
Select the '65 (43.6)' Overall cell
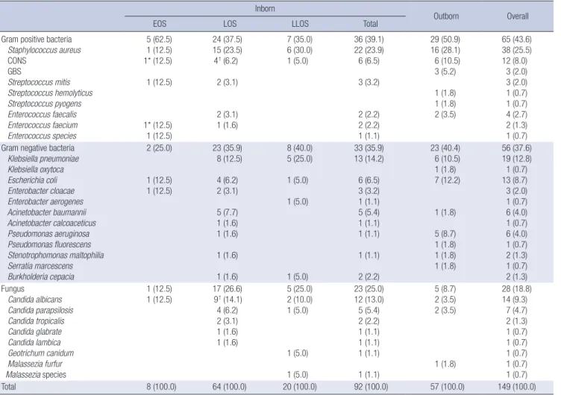coord(517,39)
